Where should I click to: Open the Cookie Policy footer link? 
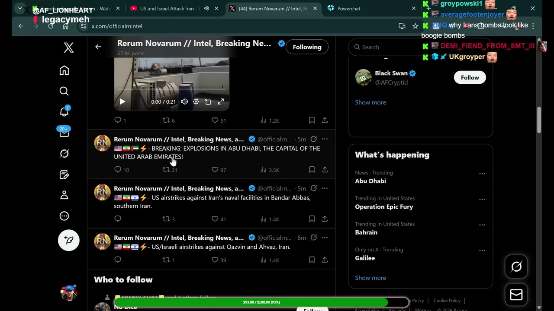click(447, 301)
